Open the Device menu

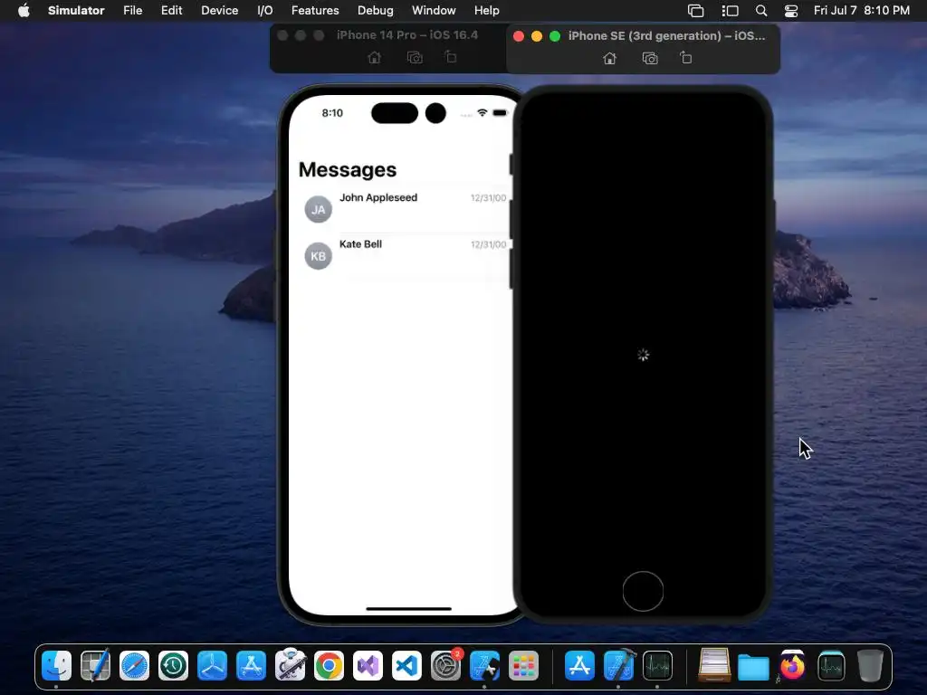tap(219, 11)
